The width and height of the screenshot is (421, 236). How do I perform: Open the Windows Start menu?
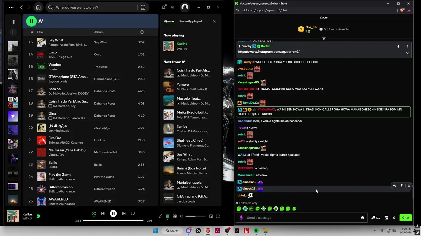click(x=156, y=231)
